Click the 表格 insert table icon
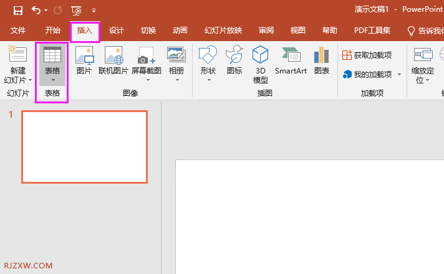This screenshot has width=444, height=274. click(x=52, y=54)
